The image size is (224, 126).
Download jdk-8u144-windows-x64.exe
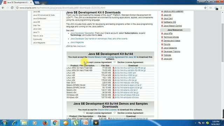coord(126,97)
